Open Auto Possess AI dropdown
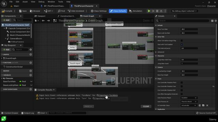Image resolution: width=218 pixels, height=122 pixels. pos(189,102)
